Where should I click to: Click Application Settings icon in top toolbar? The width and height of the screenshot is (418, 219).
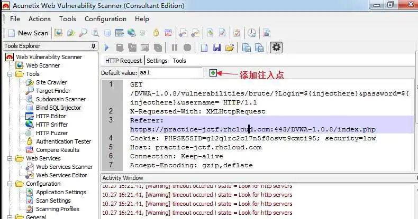210,33
